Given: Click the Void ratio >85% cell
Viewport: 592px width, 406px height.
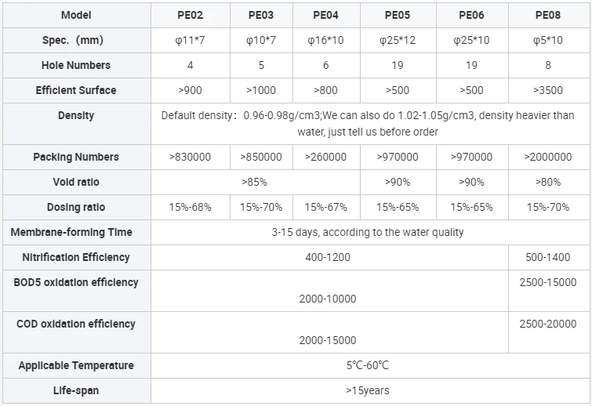Looking at the screenshot, I should (x=256, y=182).
